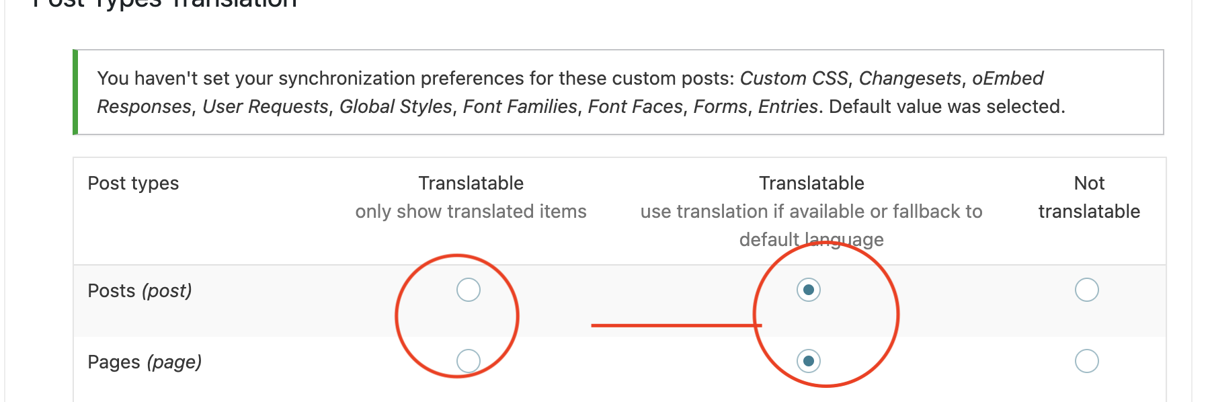Click the 'Not translatable' column header
The width and height of the screenshot is (1210, 402).
(1089, 198)
